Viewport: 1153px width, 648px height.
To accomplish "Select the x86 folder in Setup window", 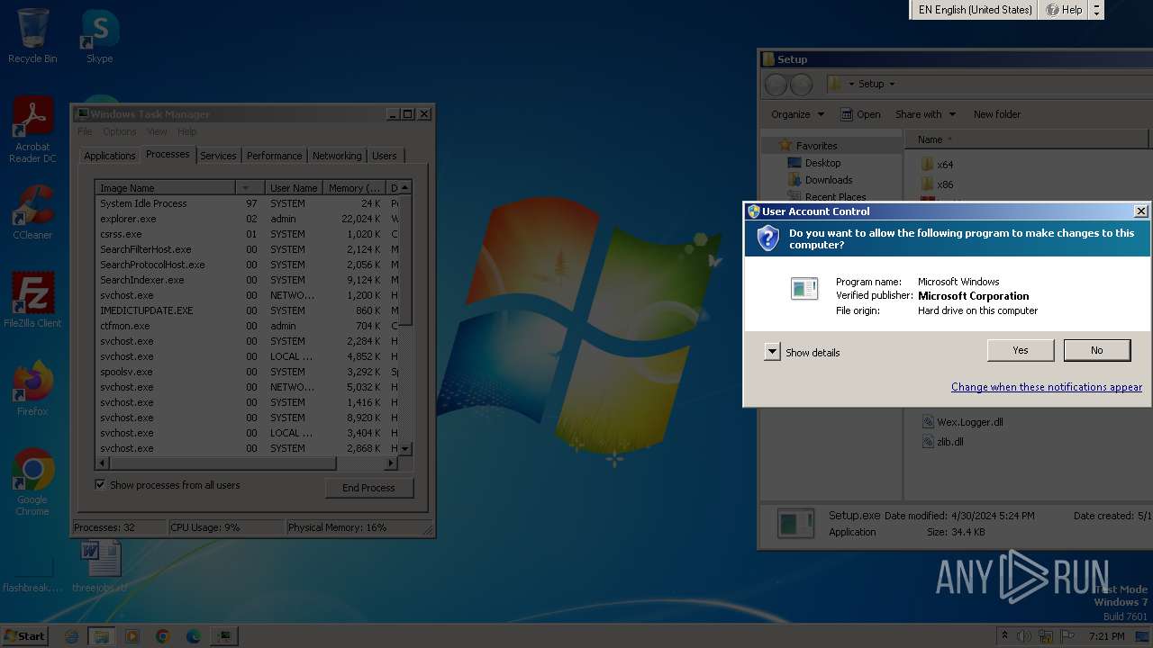I will 937,184.
